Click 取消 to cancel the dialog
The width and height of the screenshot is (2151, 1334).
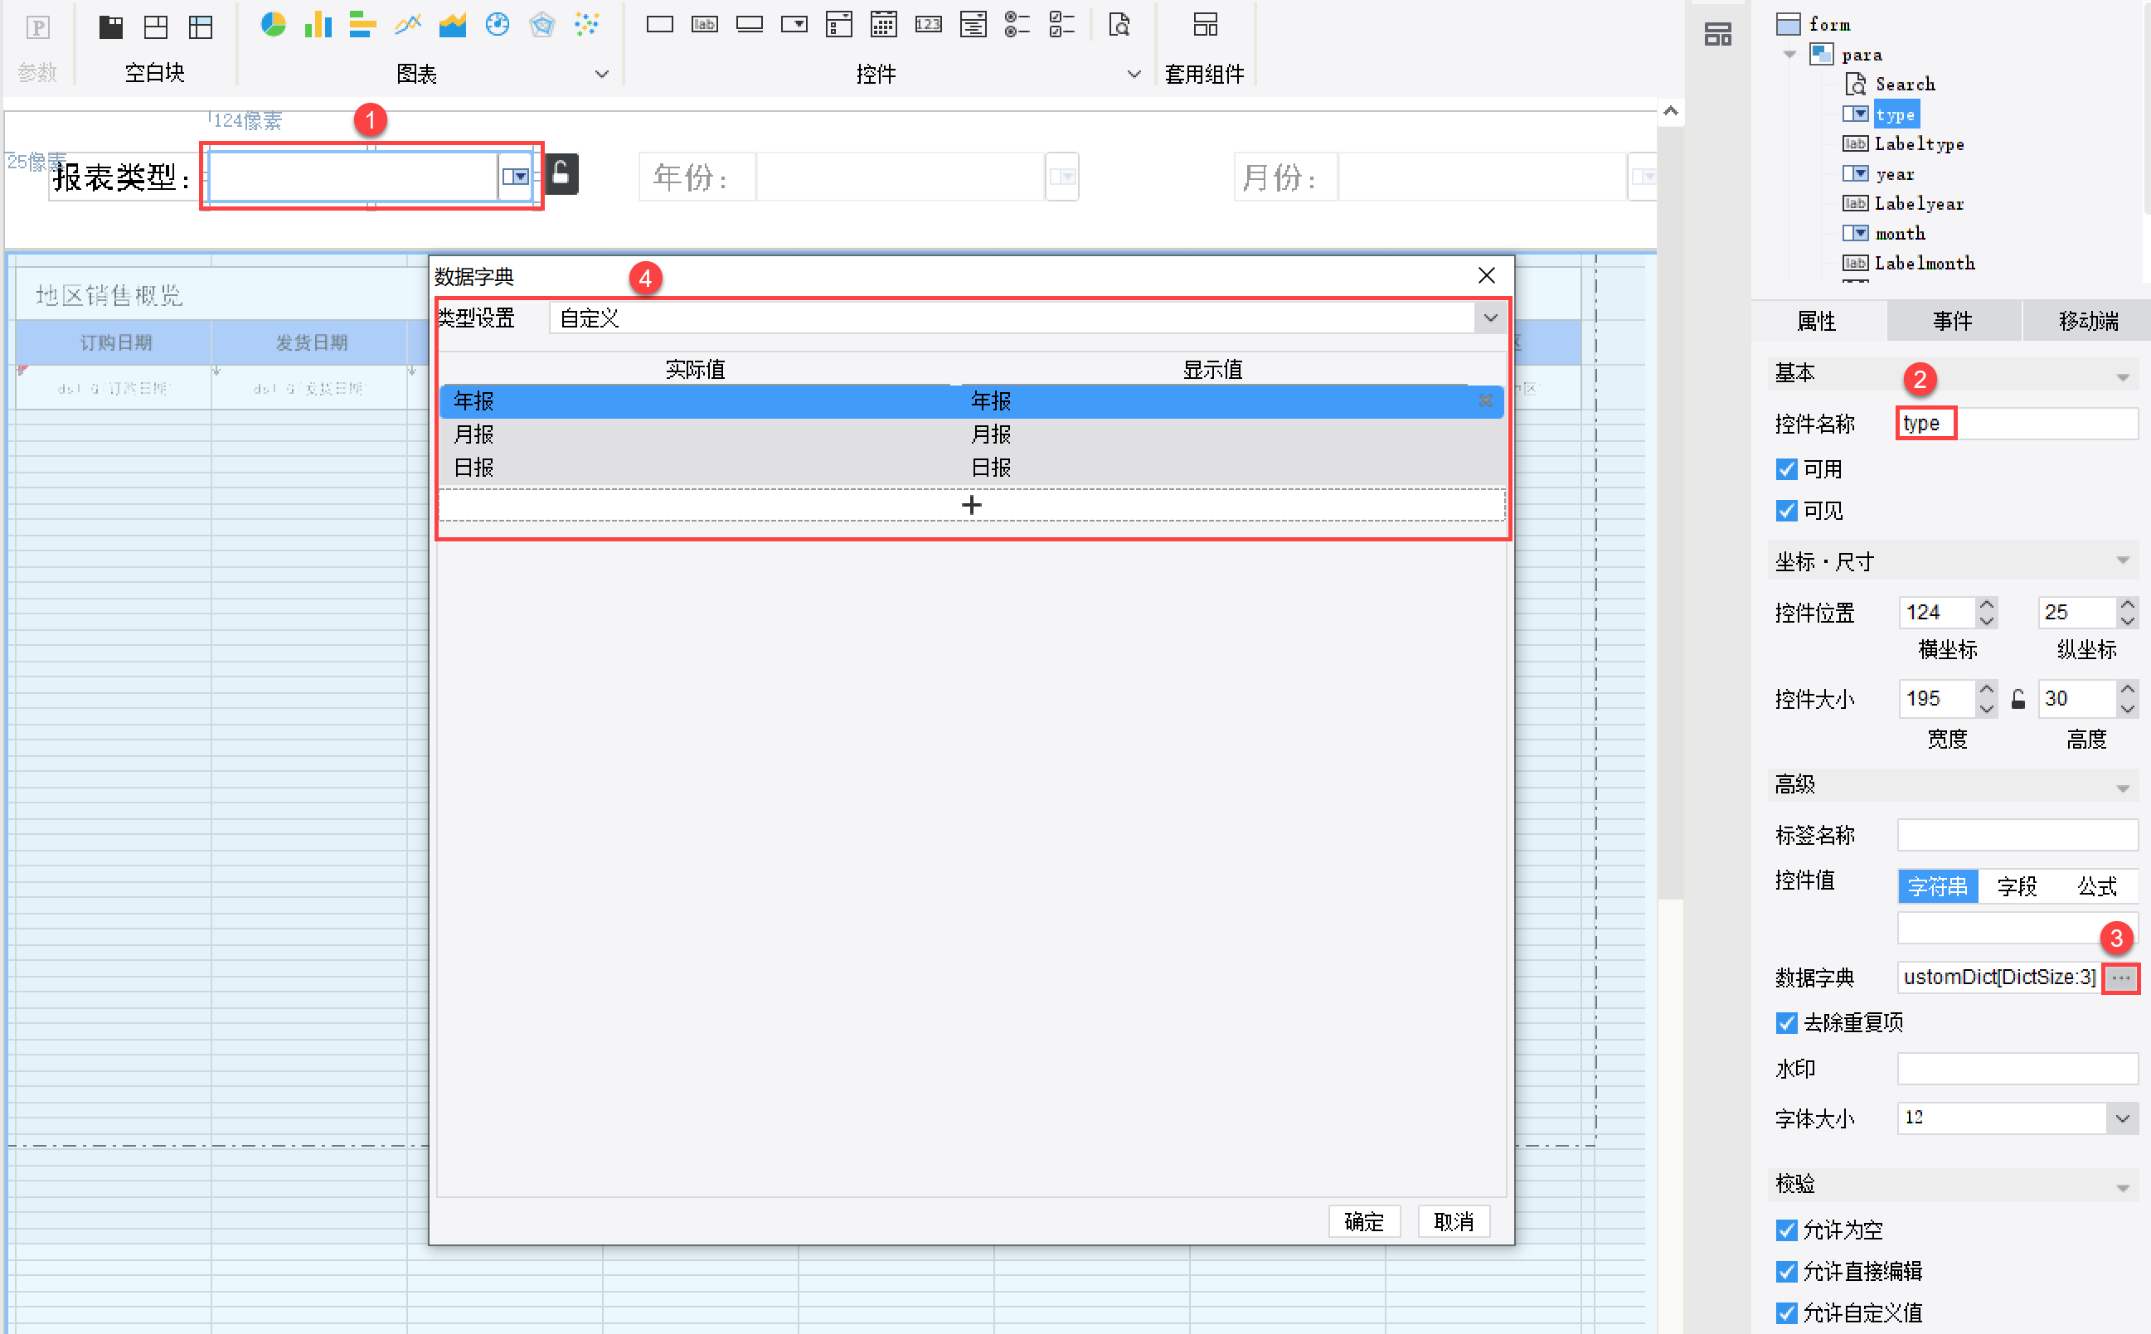[1453, 1221]
